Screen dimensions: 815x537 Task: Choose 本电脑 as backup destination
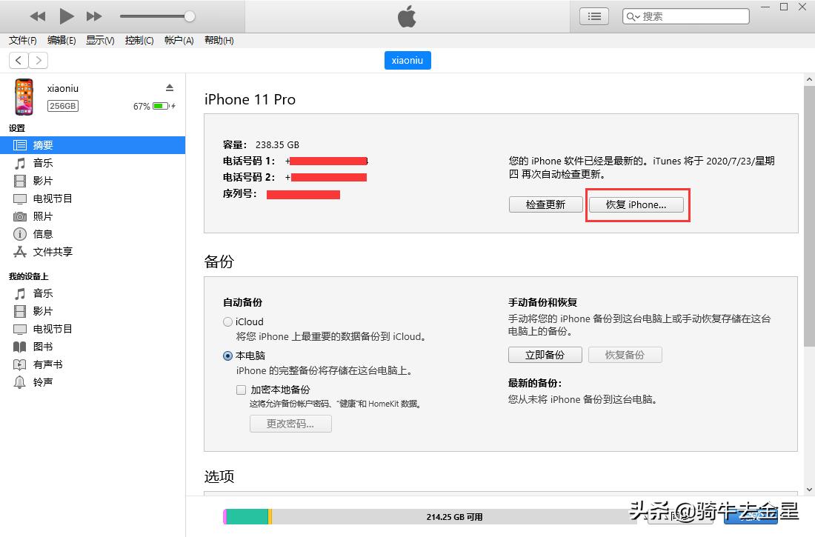(x=227, y=356)
